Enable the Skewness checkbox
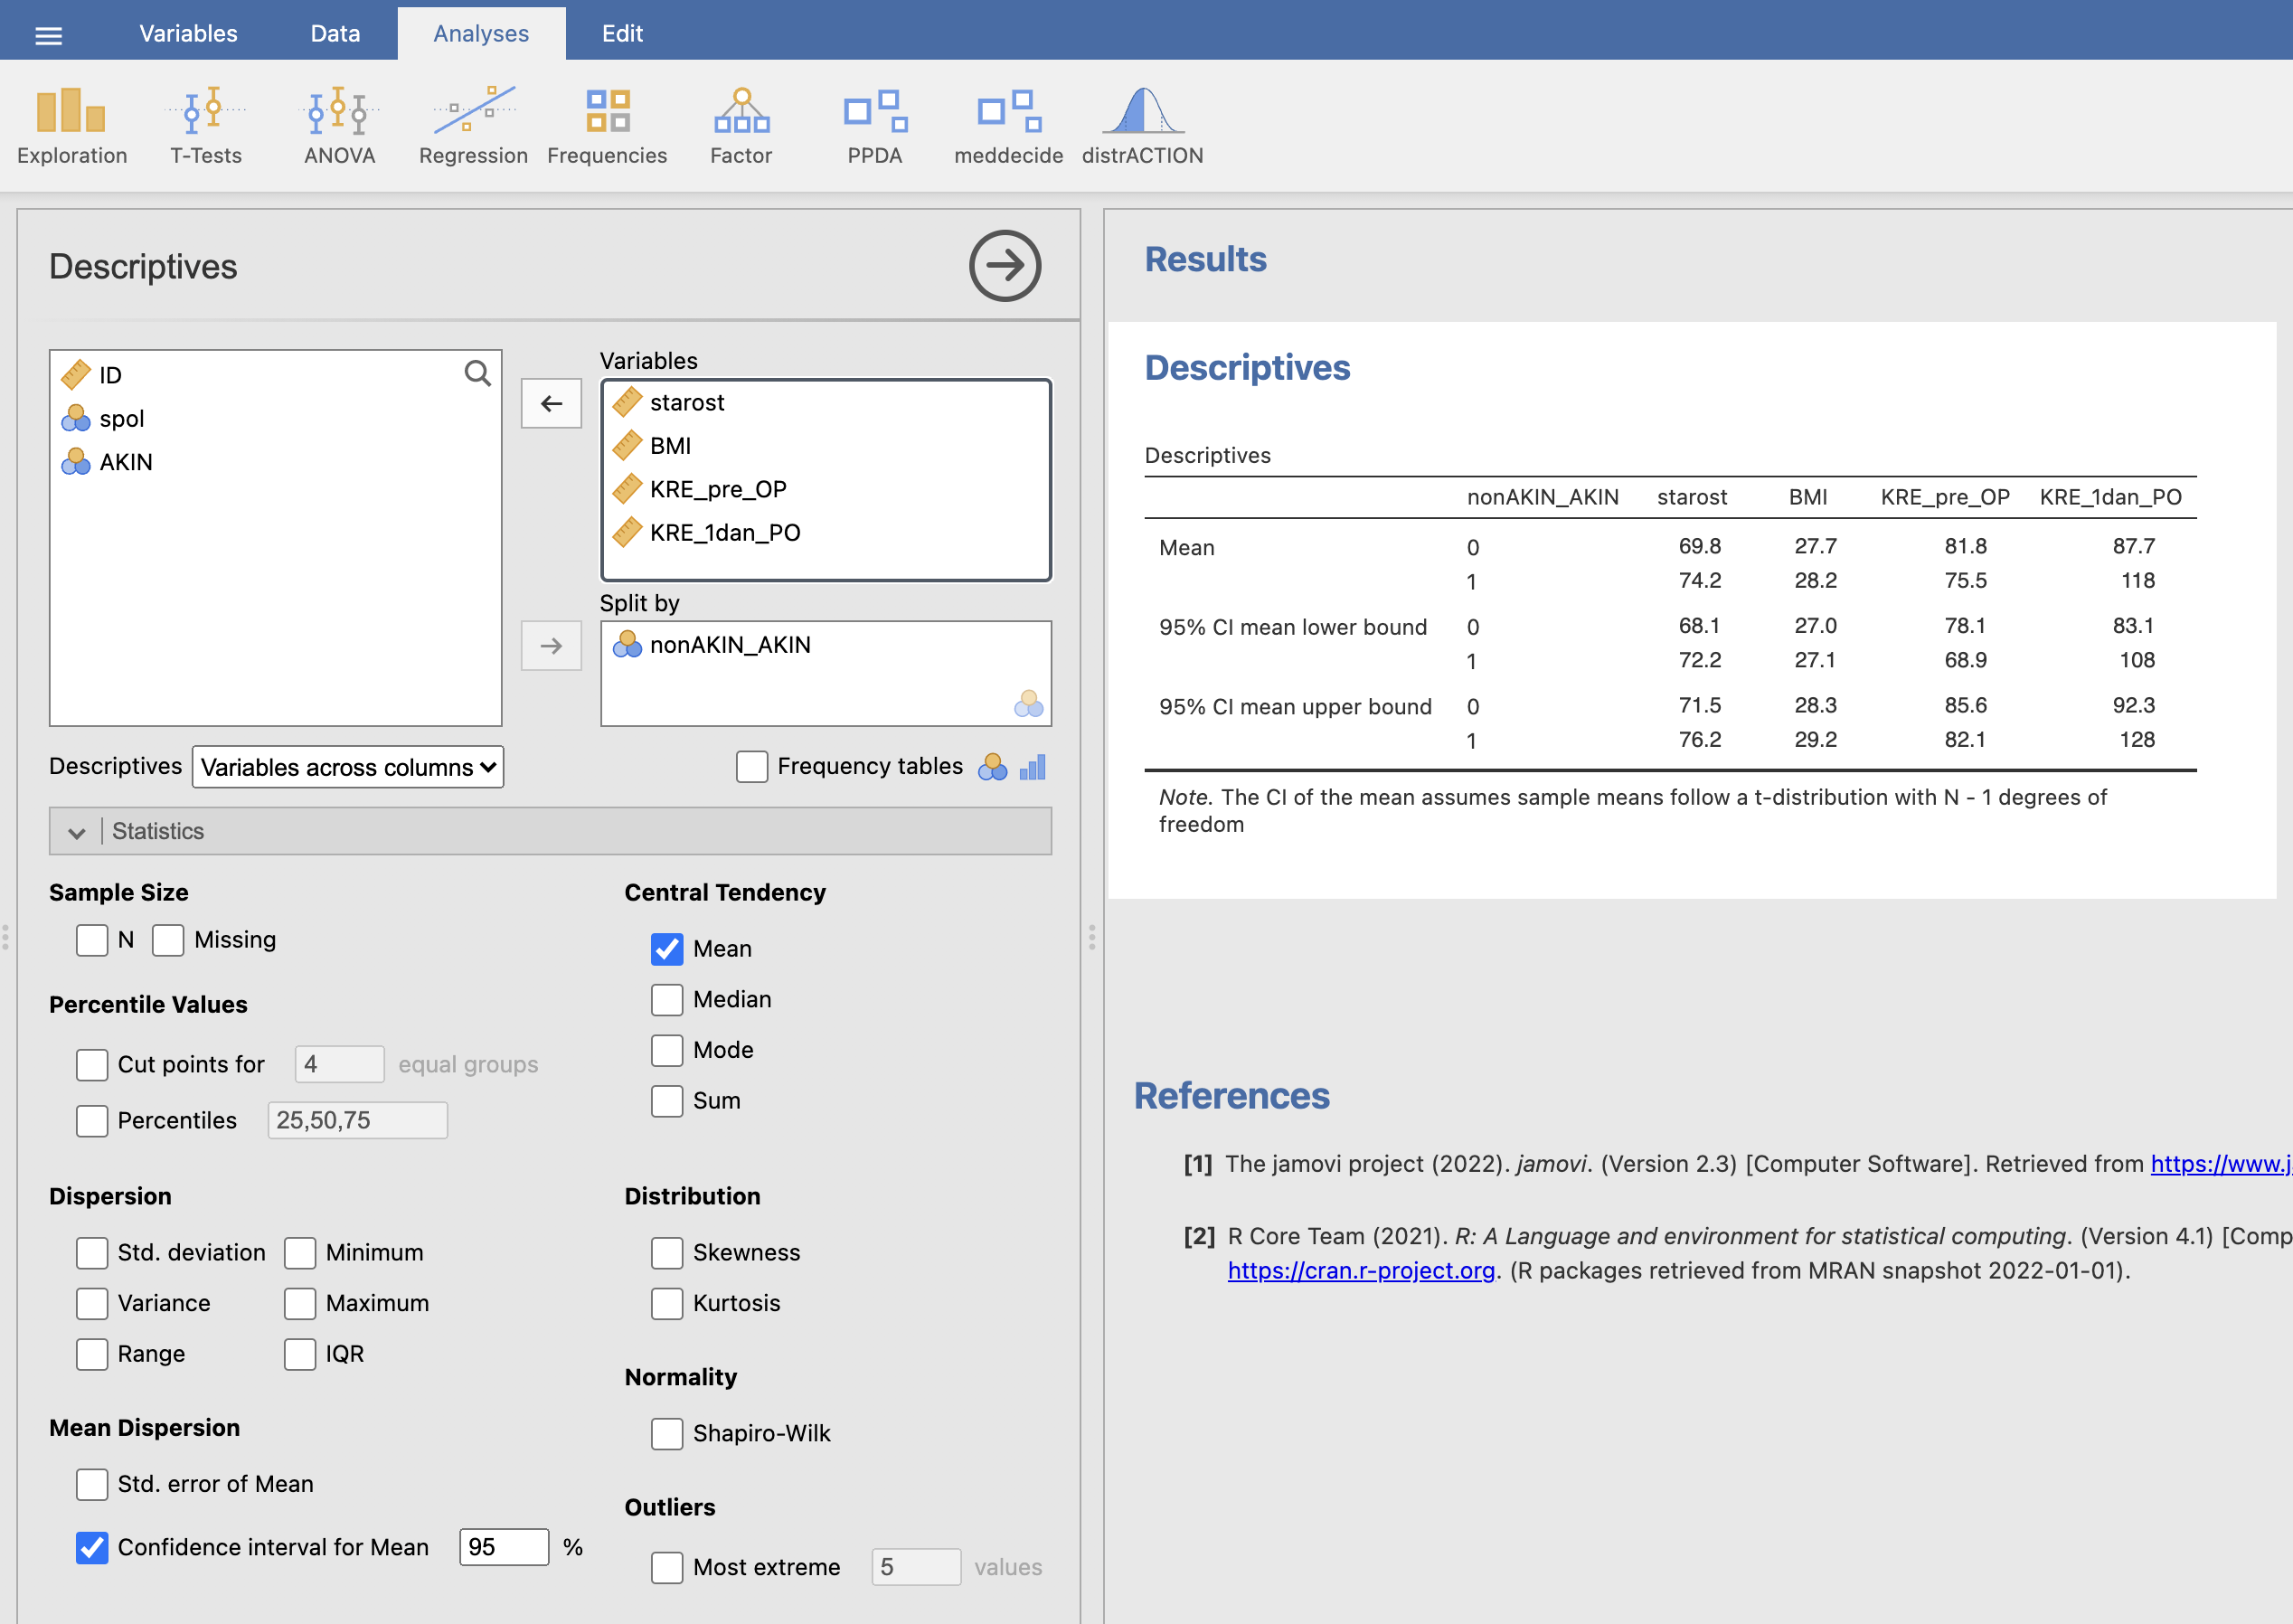The height and width of the screenshot is (1624, 2293). (667, 1253)
